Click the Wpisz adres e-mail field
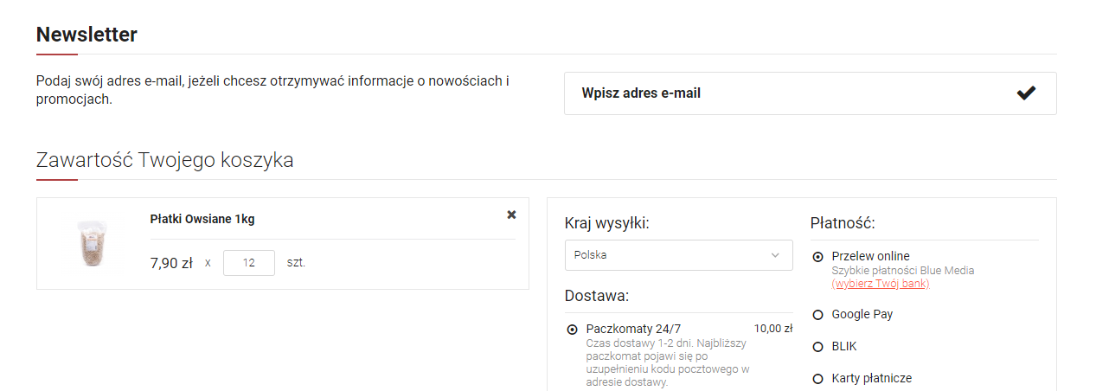 pyautogui.click(x=779, y=93)
